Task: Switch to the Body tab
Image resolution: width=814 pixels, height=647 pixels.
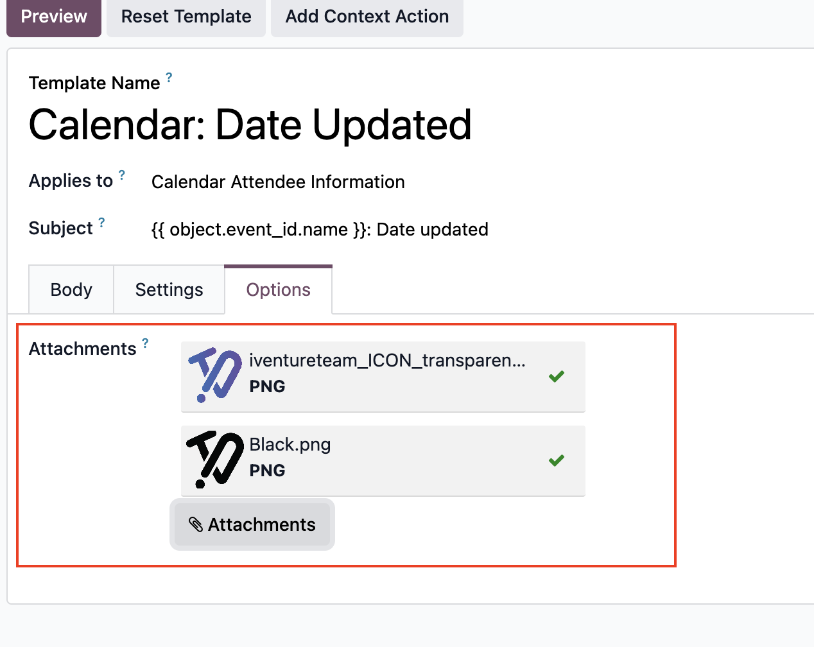Action: coord(71,289)
